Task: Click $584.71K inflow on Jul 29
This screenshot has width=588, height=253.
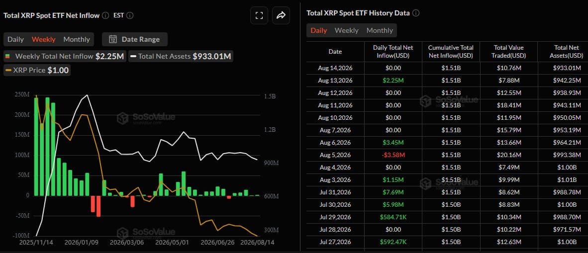Action: point(393,217)
